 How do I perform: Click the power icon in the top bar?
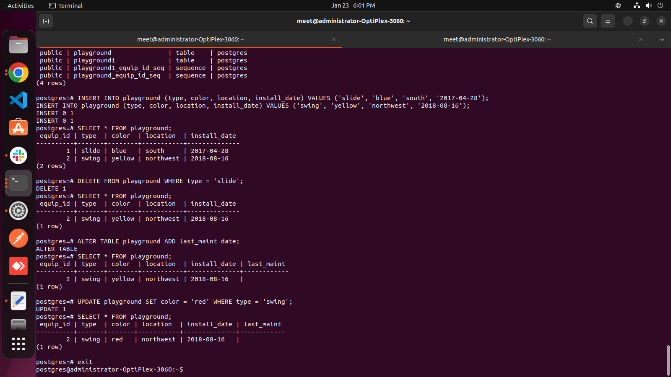point(661,5)
